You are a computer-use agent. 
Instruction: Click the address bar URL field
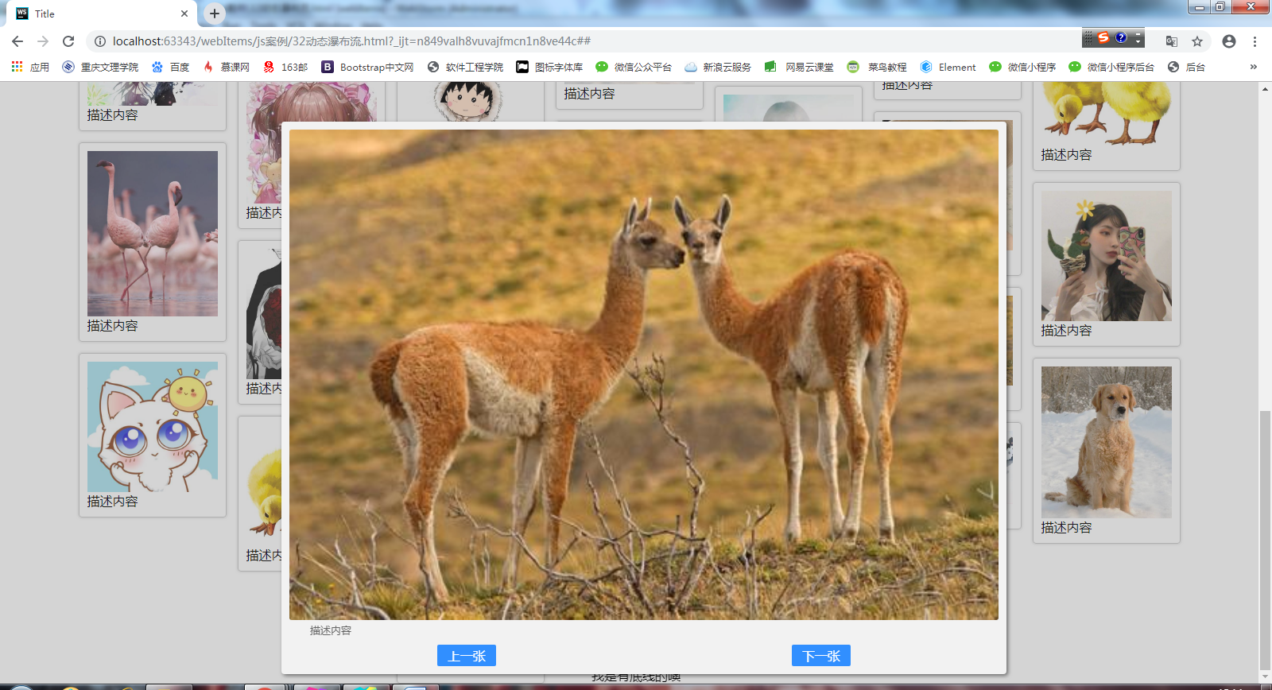pos(588,41)
